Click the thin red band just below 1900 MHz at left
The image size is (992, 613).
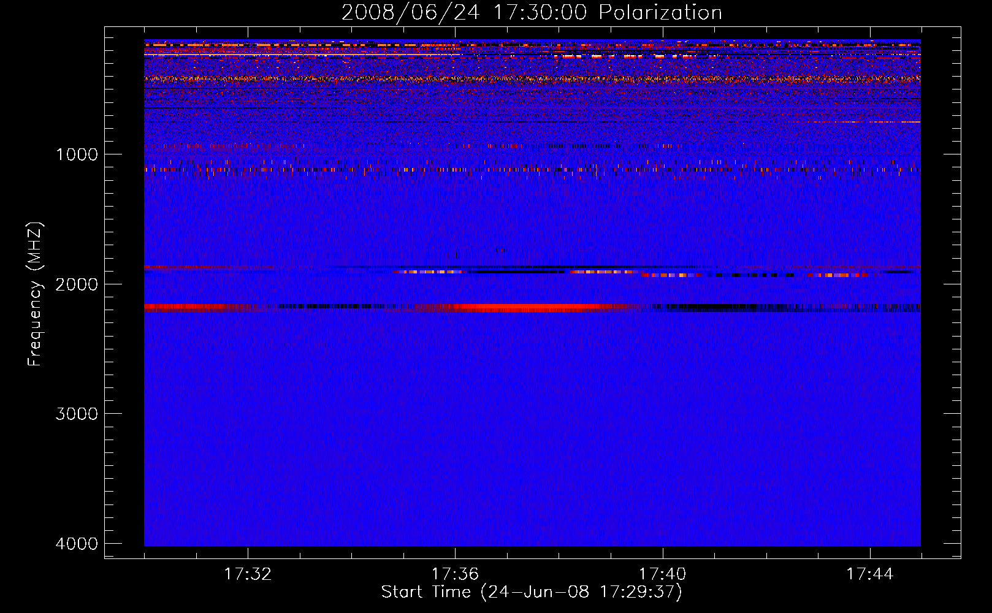[208, 267]
